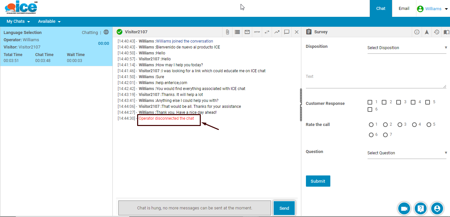
Task: Open the Available status dropdown
Action: coord(49,21)
